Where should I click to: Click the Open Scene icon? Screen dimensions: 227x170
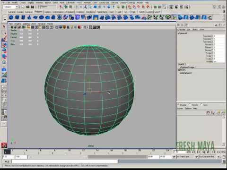(x=28, y=7)
